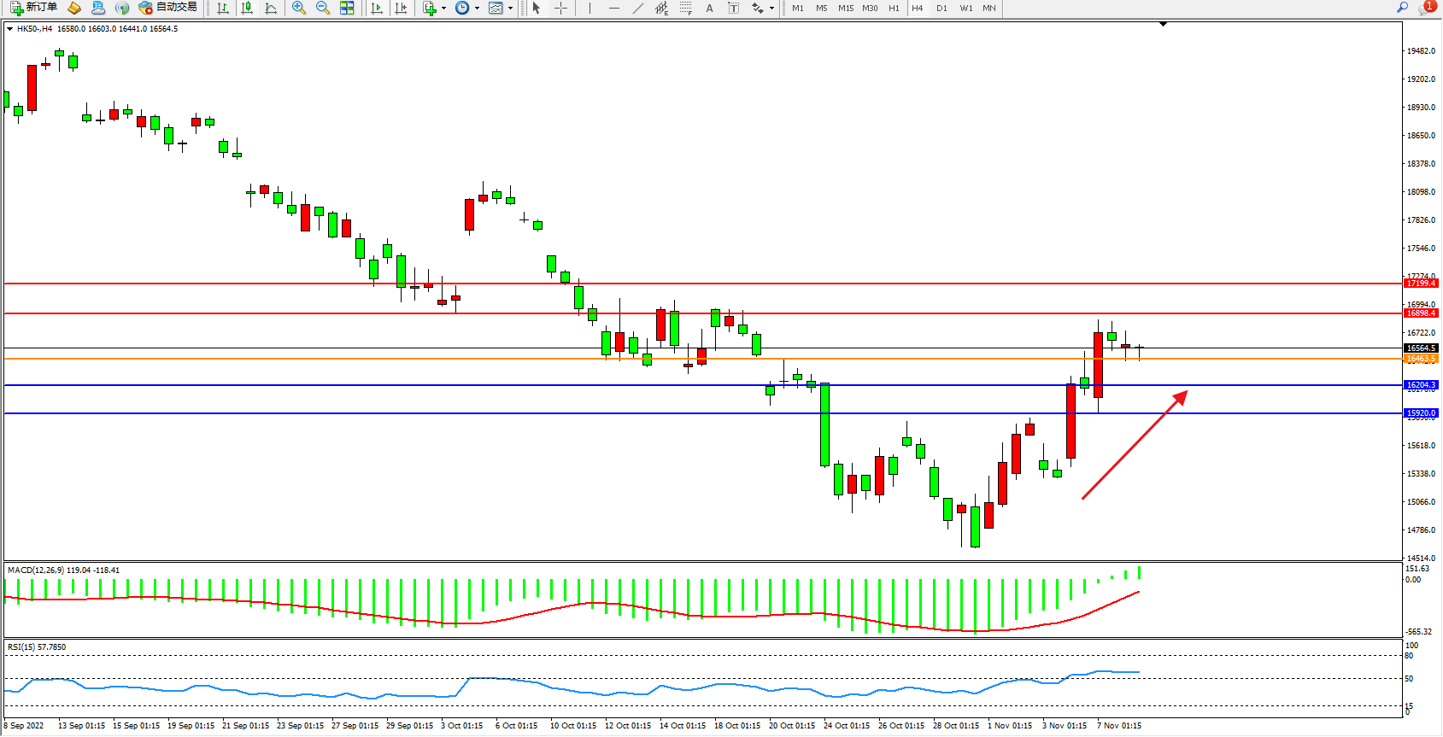The width and height of the screenshot is (1443, 737).
Task: Click the red 17199.4 price level label
Action: coord(1421,284)
